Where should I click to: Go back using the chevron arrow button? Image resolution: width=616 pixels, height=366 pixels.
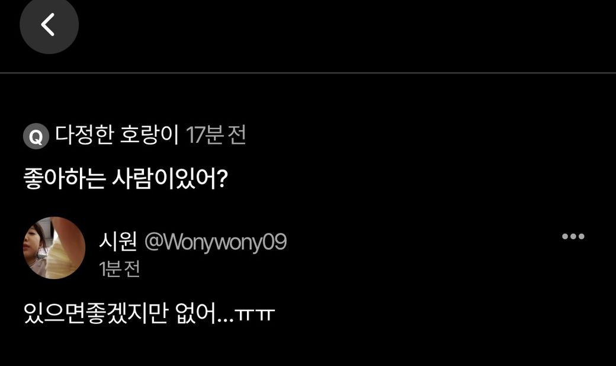coord(49,24)
